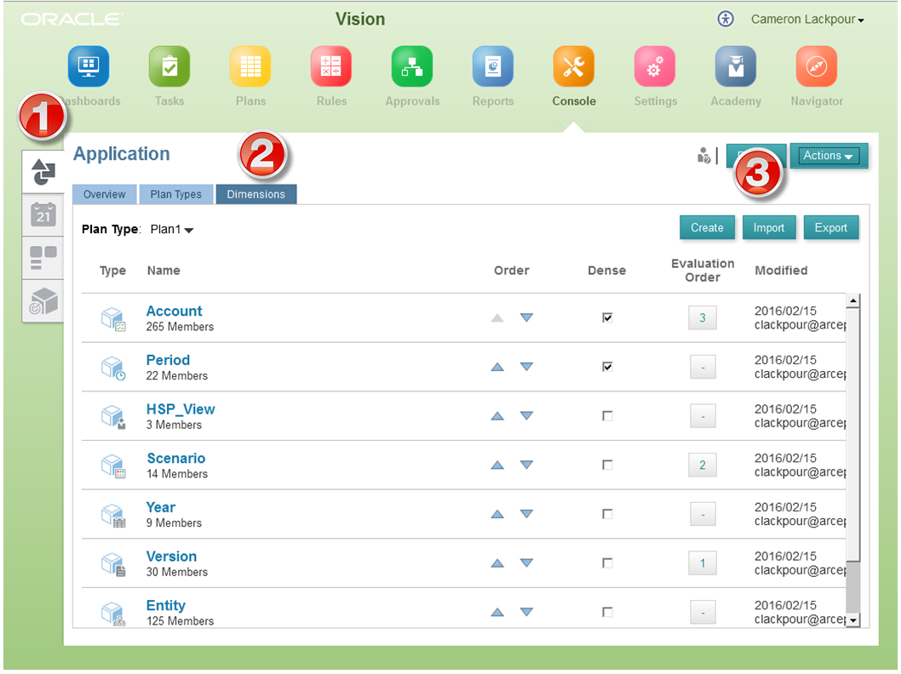Check Dense for Entity dimension
Screen dimensions: 901x674
(x=607, y=612)
